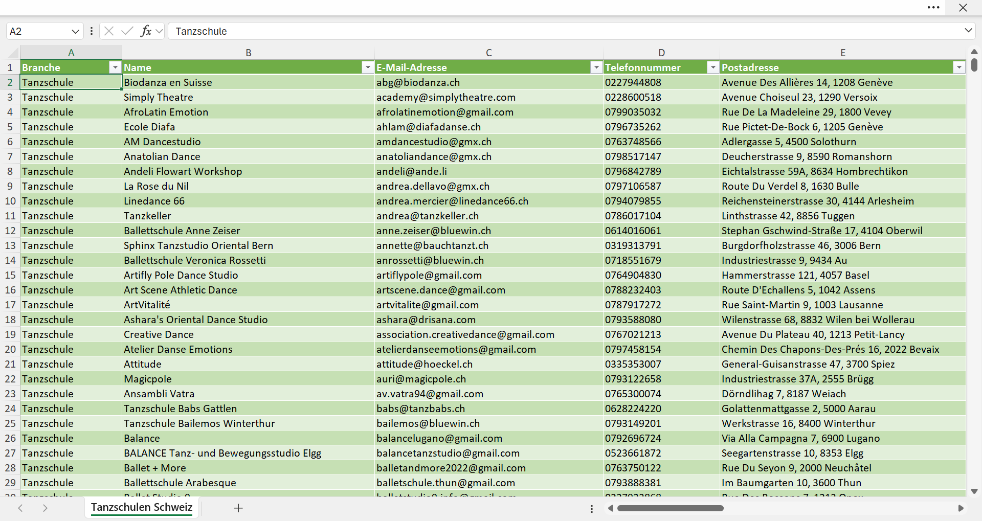The image size is (982, 521).
Task: Select cell artscene.dance@gmail.com
Action: (x=489, y=290)
